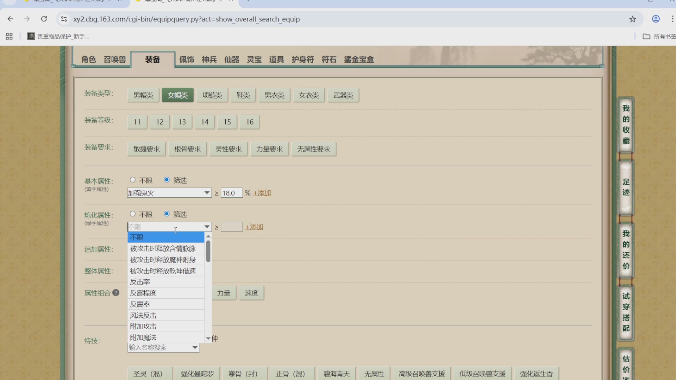Click the 属性组合 help question icon
The image size is (676, 380).
(116, 293)
